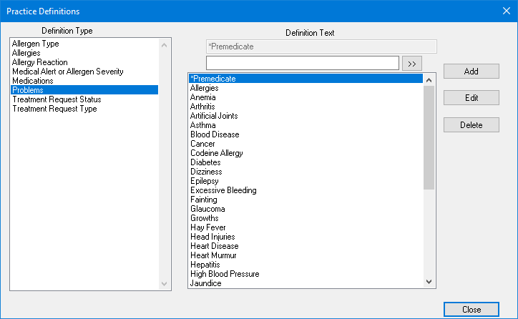Select Medications in the type list
Image resolution: width=518 pixels, height=319 pixels.
pos(32,81)
